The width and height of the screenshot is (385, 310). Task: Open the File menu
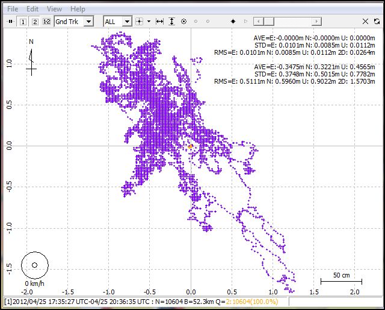click(13, 9)
